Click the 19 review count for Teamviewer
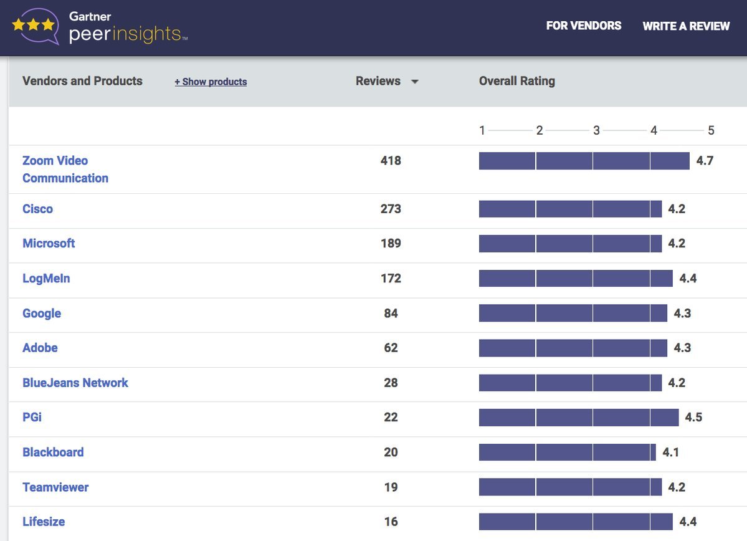The image size is (747, 541). [391, 487]
